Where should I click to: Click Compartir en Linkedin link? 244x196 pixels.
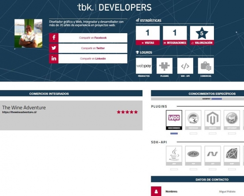coord(93,59)
